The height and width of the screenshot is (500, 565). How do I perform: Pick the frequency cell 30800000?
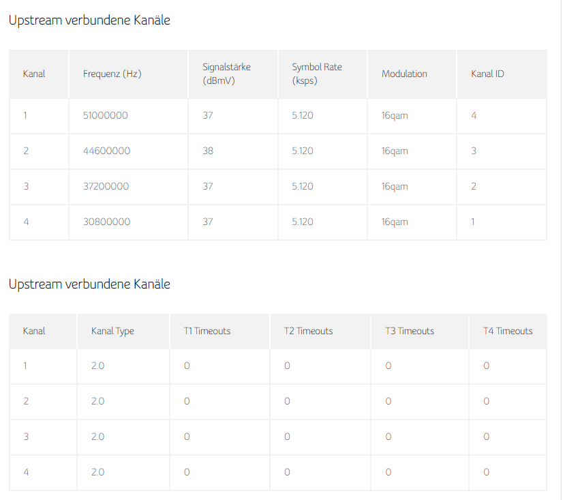coord(106,222)
